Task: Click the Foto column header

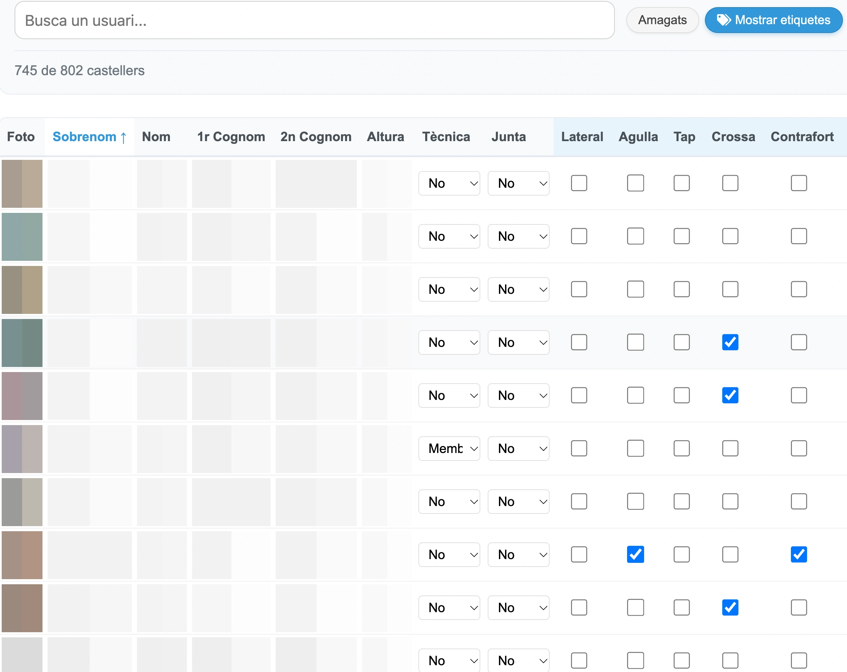Action: click(21, 137)
